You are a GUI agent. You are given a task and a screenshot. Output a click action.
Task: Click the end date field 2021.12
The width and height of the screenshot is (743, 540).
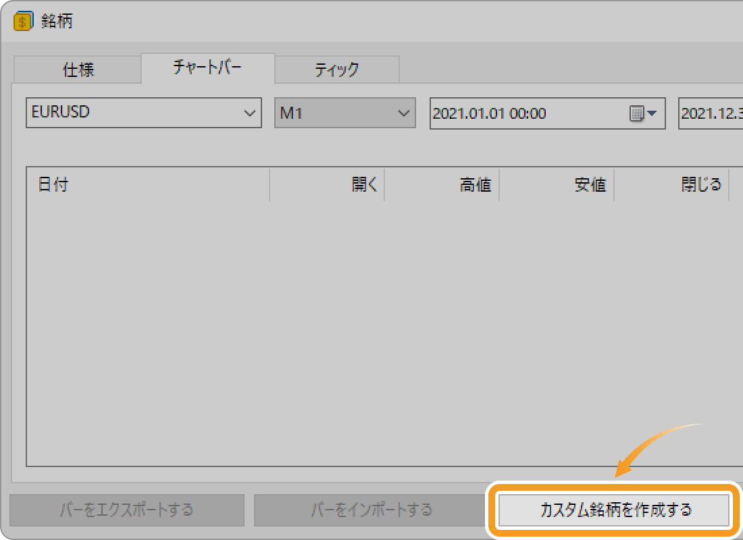pos(711,113)
